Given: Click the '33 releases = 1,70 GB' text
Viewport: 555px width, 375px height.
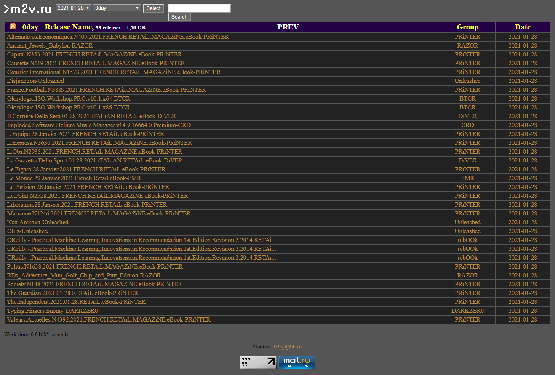Looking at the screenshot, I should [x=120, y=27].
